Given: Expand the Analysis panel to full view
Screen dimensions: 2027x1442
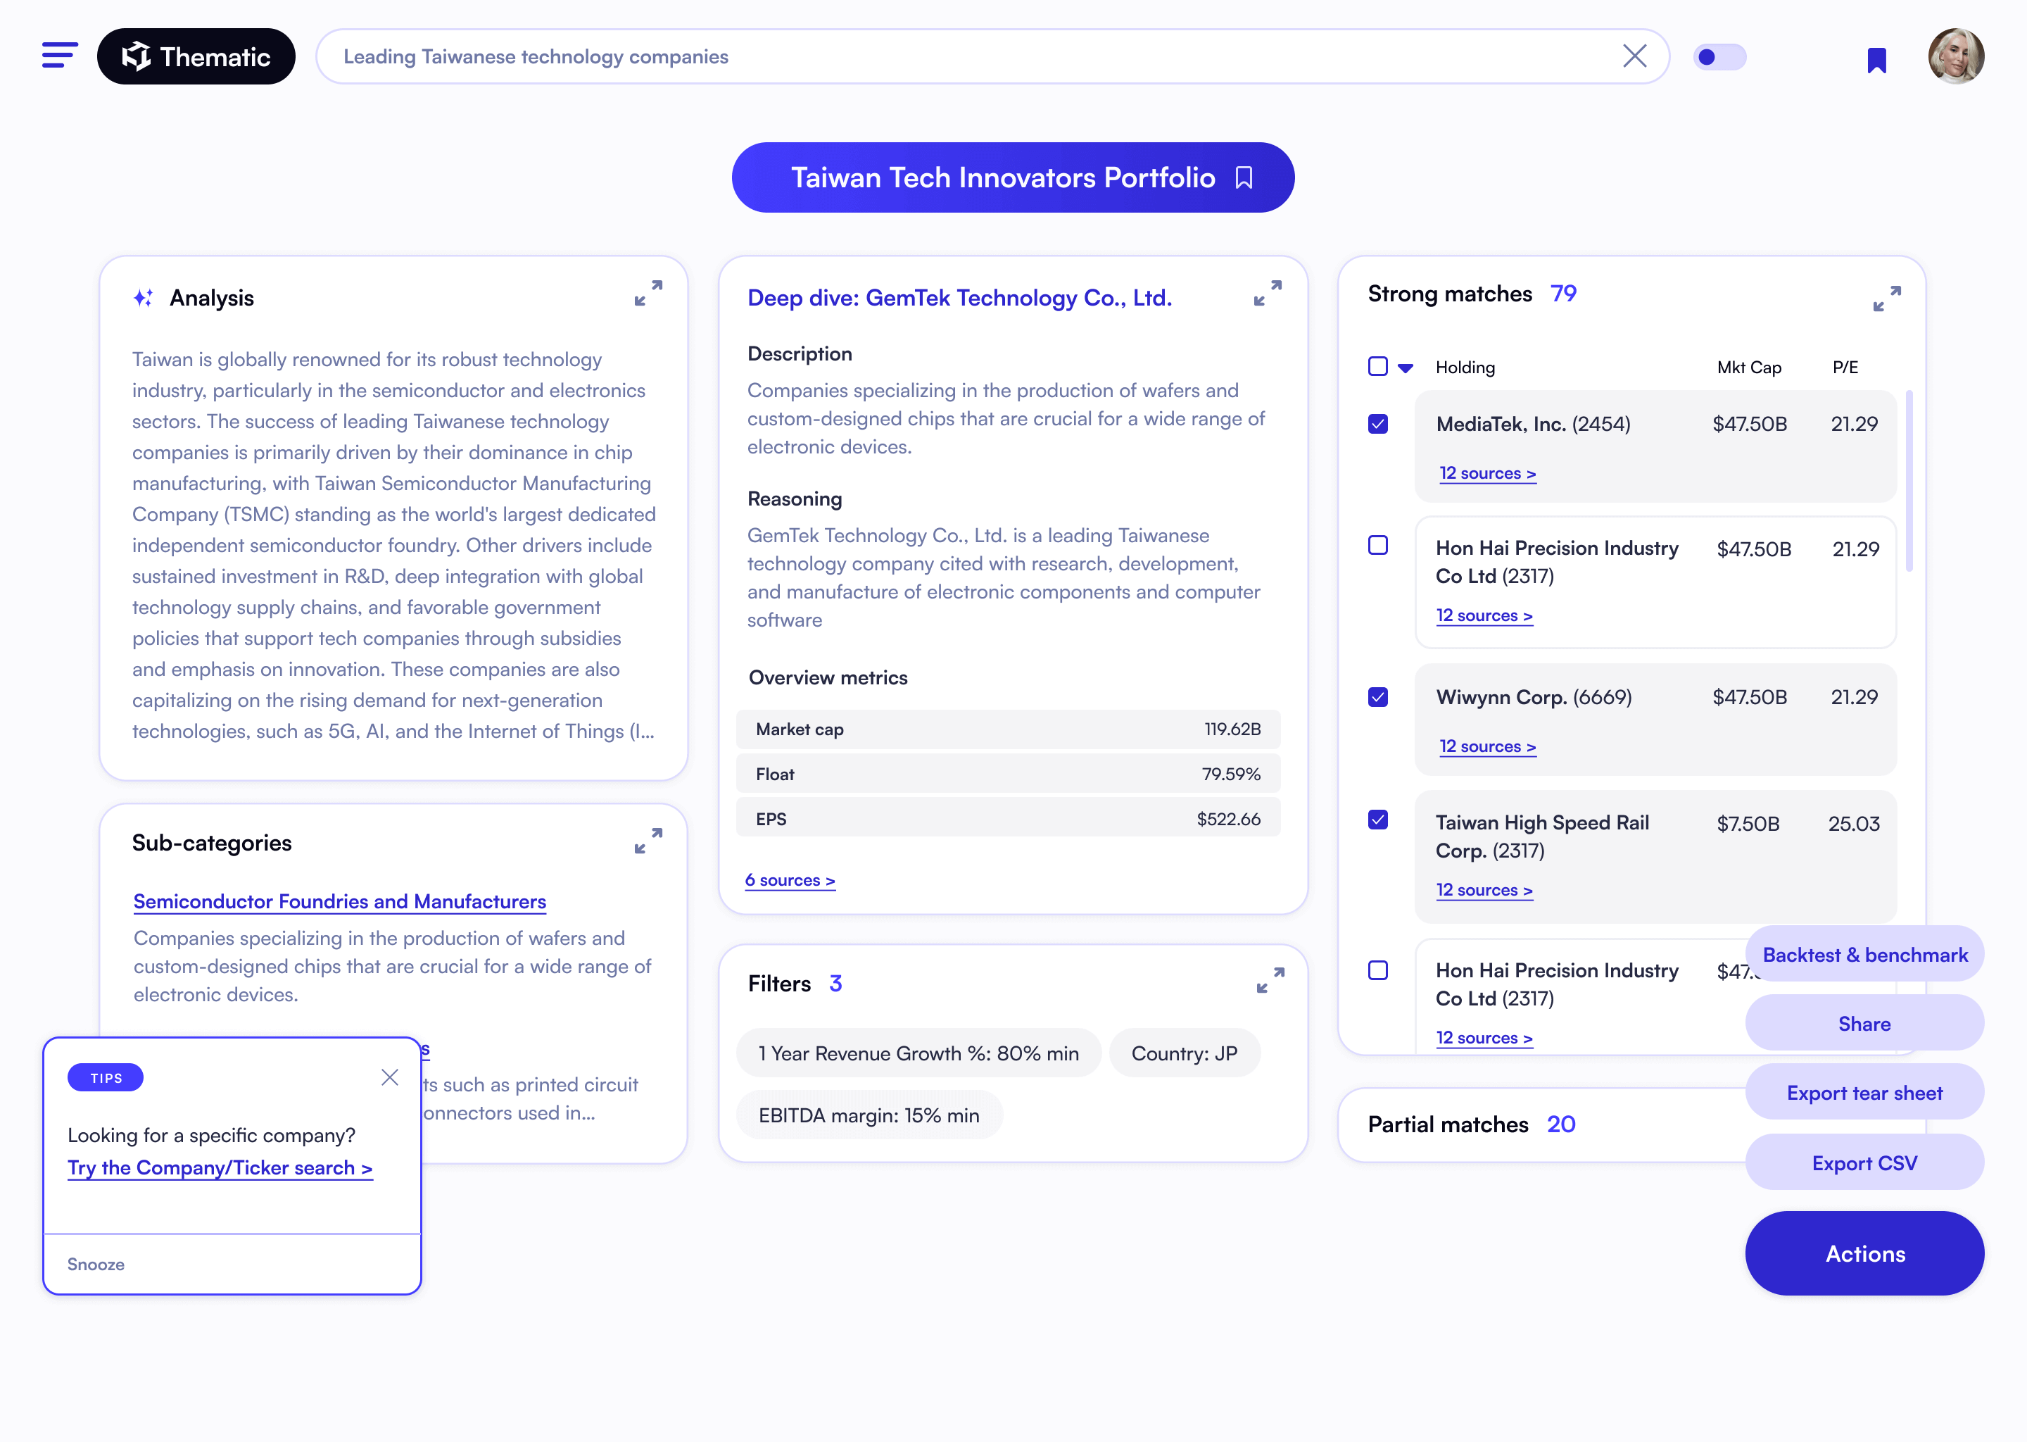Looking at the screenshot, I should pyautogui.click(x=648, y=293).
